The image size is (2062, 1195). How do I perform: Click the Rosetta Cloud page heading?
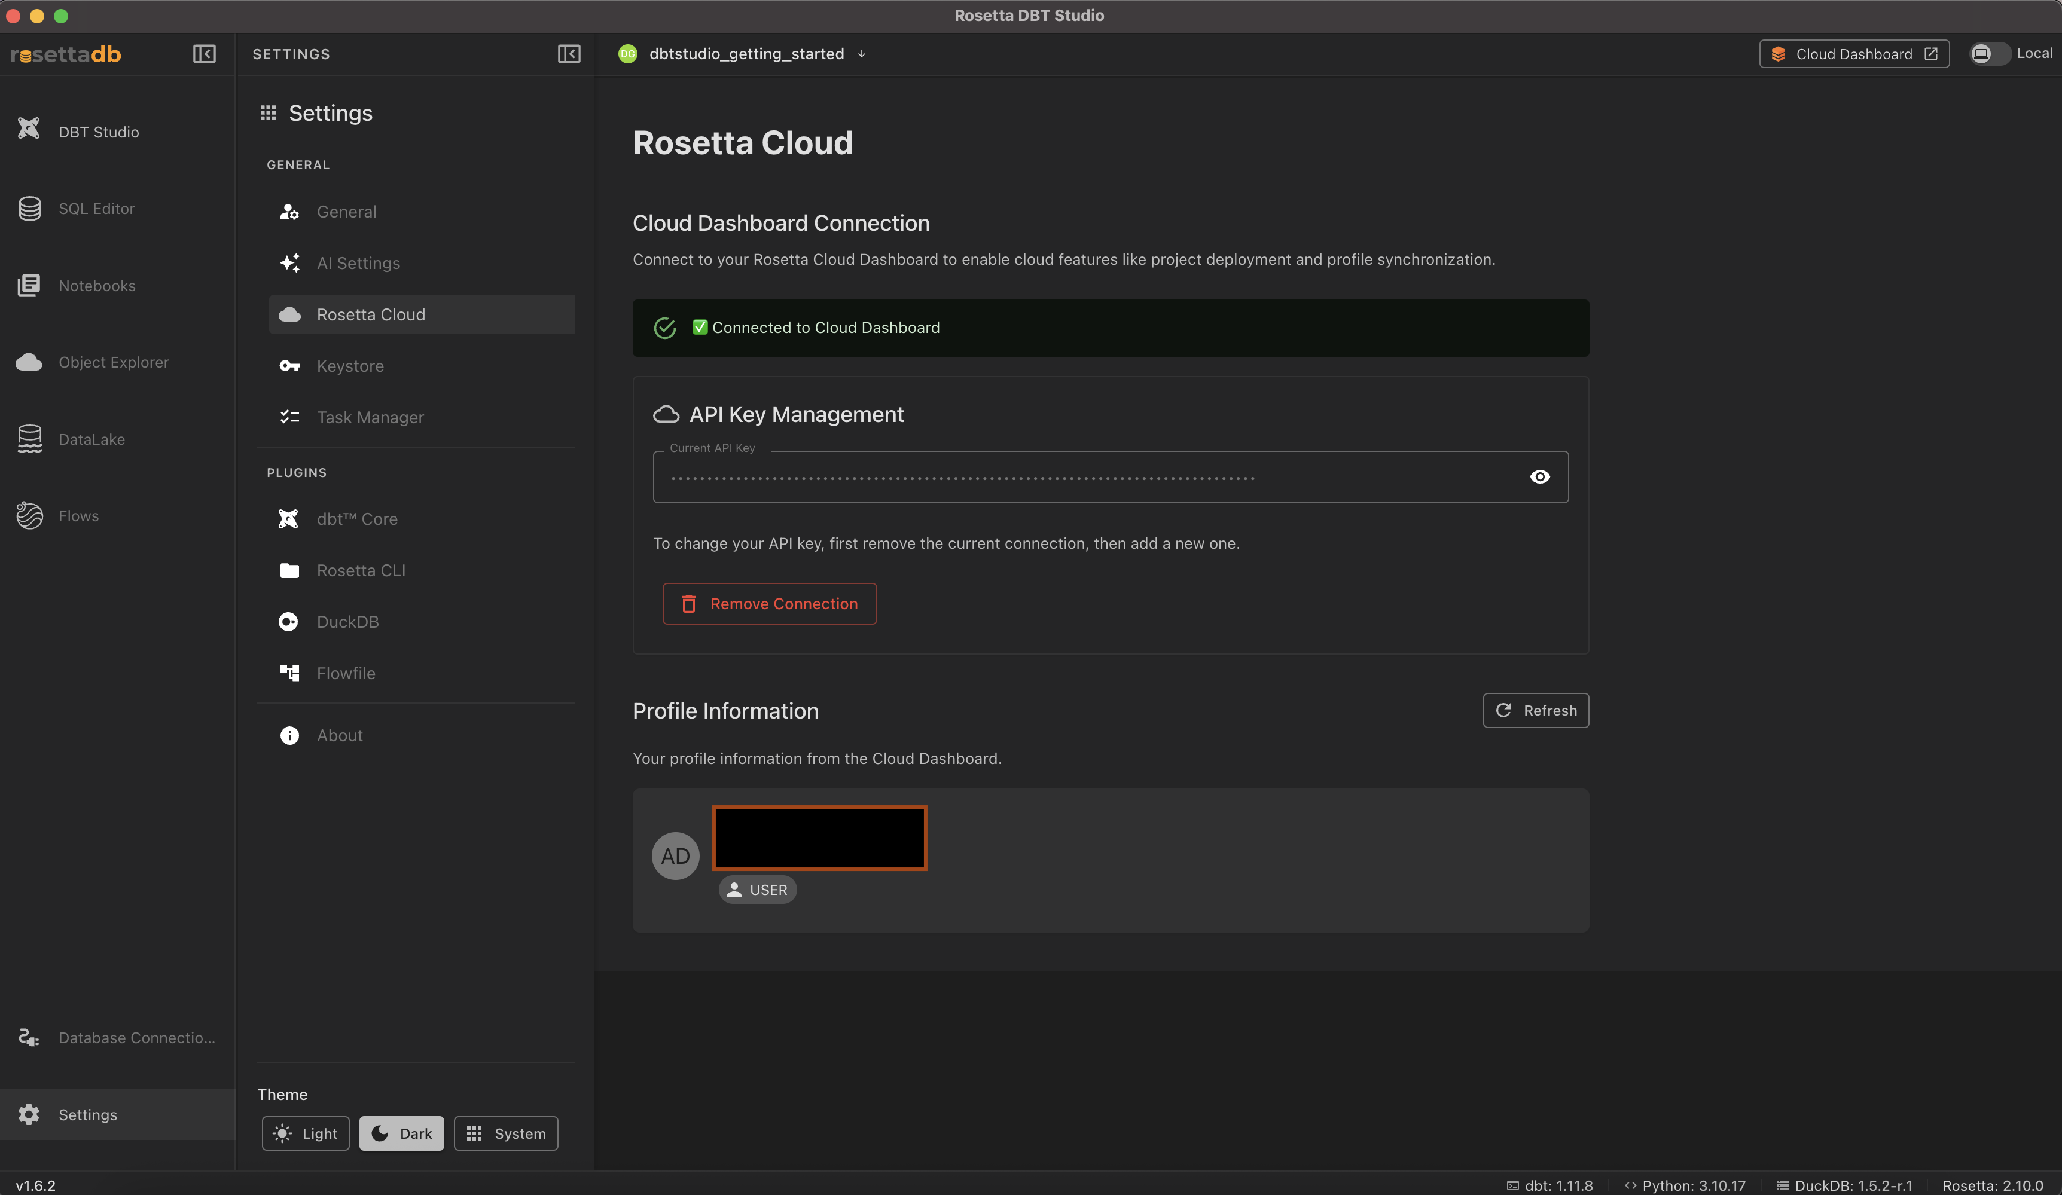pos(742,143)
